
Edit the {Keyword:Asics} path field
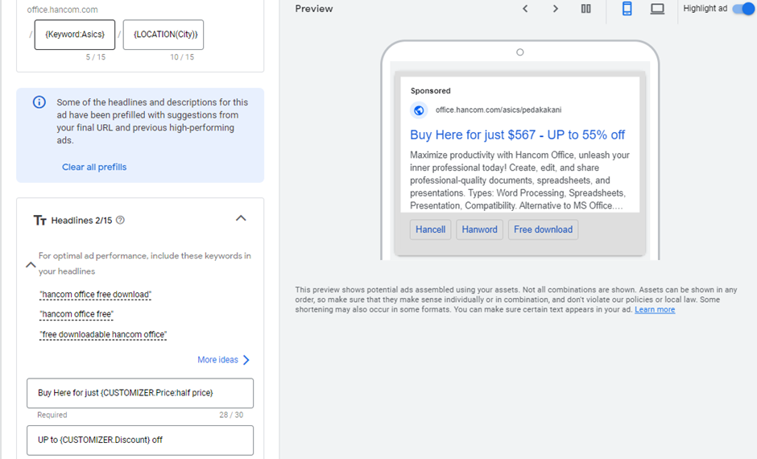click(x=75, y=35)
